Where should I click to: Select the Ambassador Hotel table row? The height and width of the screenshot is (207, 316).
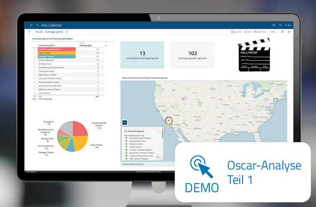[x=68, y=71]
